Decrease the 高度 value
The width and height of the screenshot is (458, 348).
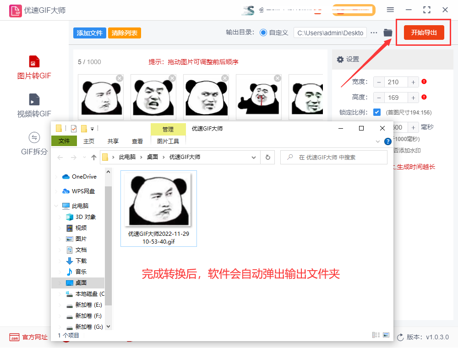(379, 98)
